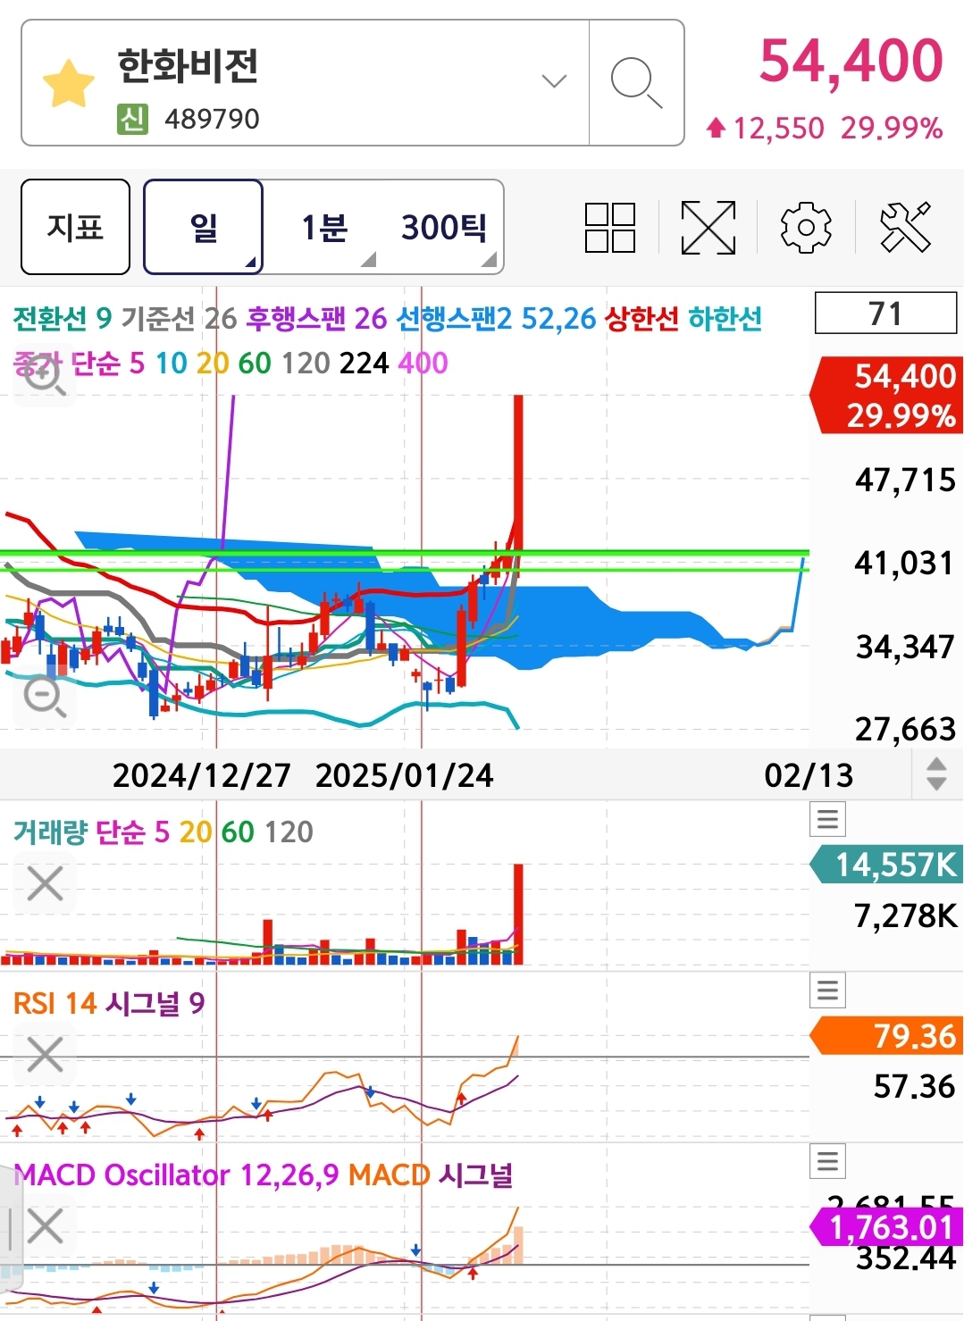Click the price axis label 41,031

point(904,563)
